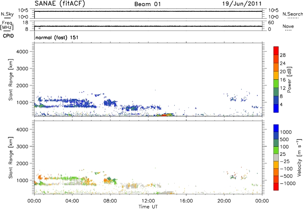303x209 pixels.
Task: Click the SANAE (fitACF) plot title
Action: point(60,4)
